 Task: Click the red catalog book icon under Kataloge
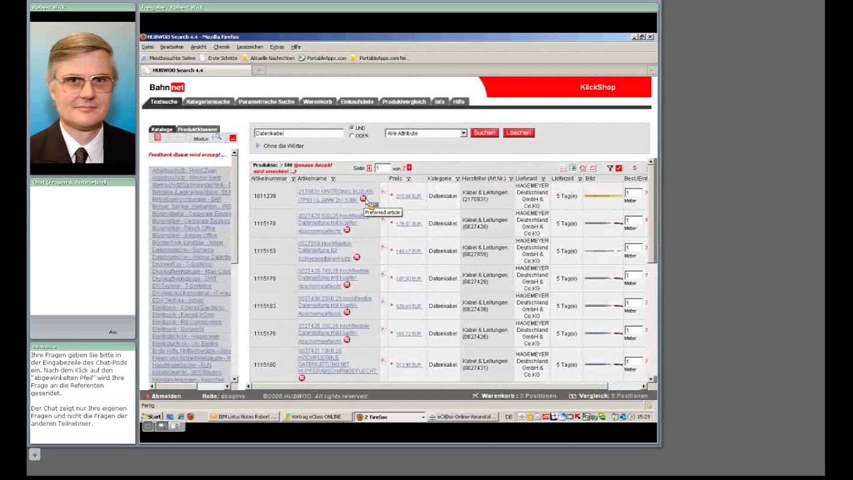157,137
